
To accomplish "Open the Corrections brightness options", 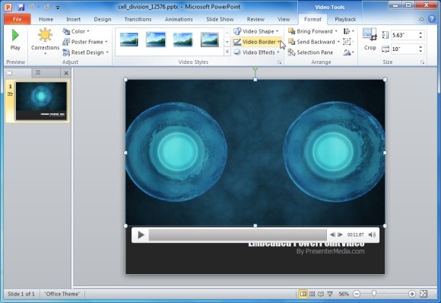I will coord(45,41).
